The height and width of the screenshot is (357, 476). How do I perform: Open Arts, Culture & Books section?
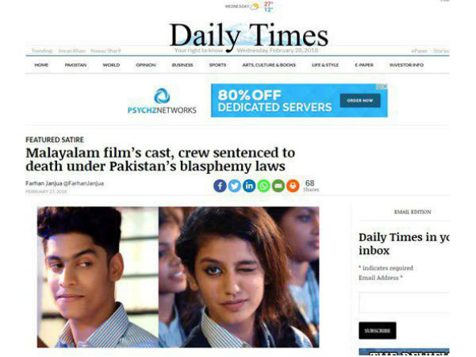(x=269, y=65)
